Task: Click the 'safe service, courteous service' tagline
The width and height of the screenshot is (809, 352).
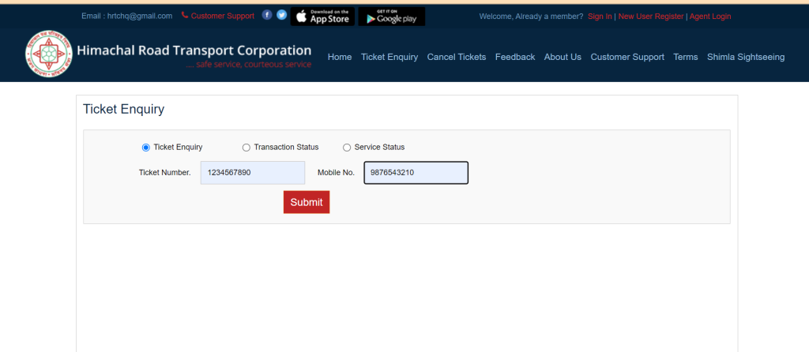Action: pyautogui.click(x=254, y=65)
